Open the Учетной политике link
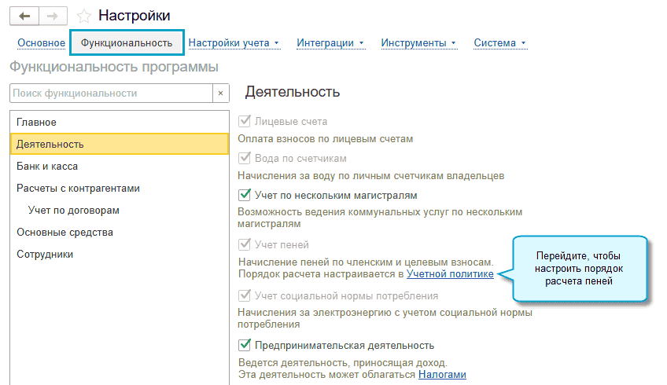Viewport: 667px width, 385px height. (x=450, y=274)
